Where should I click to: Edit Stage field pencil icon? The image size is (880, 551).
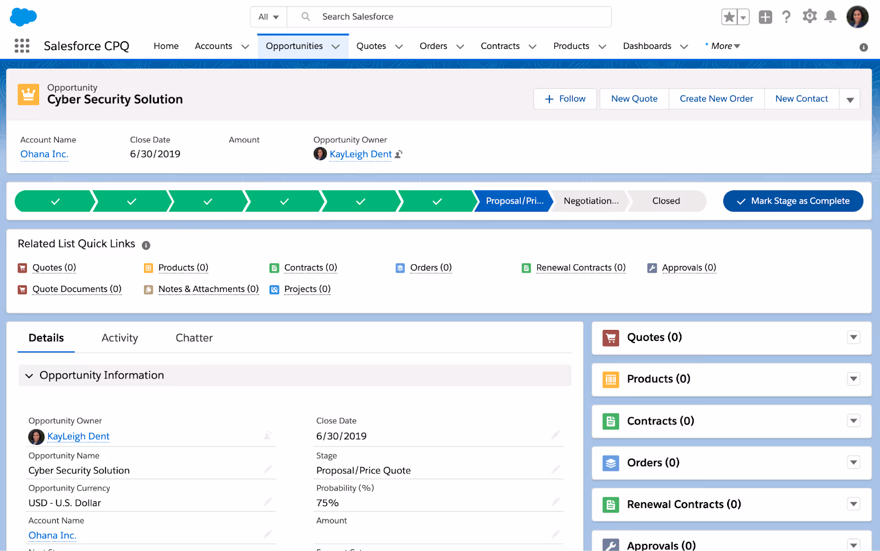coord(555,469)
